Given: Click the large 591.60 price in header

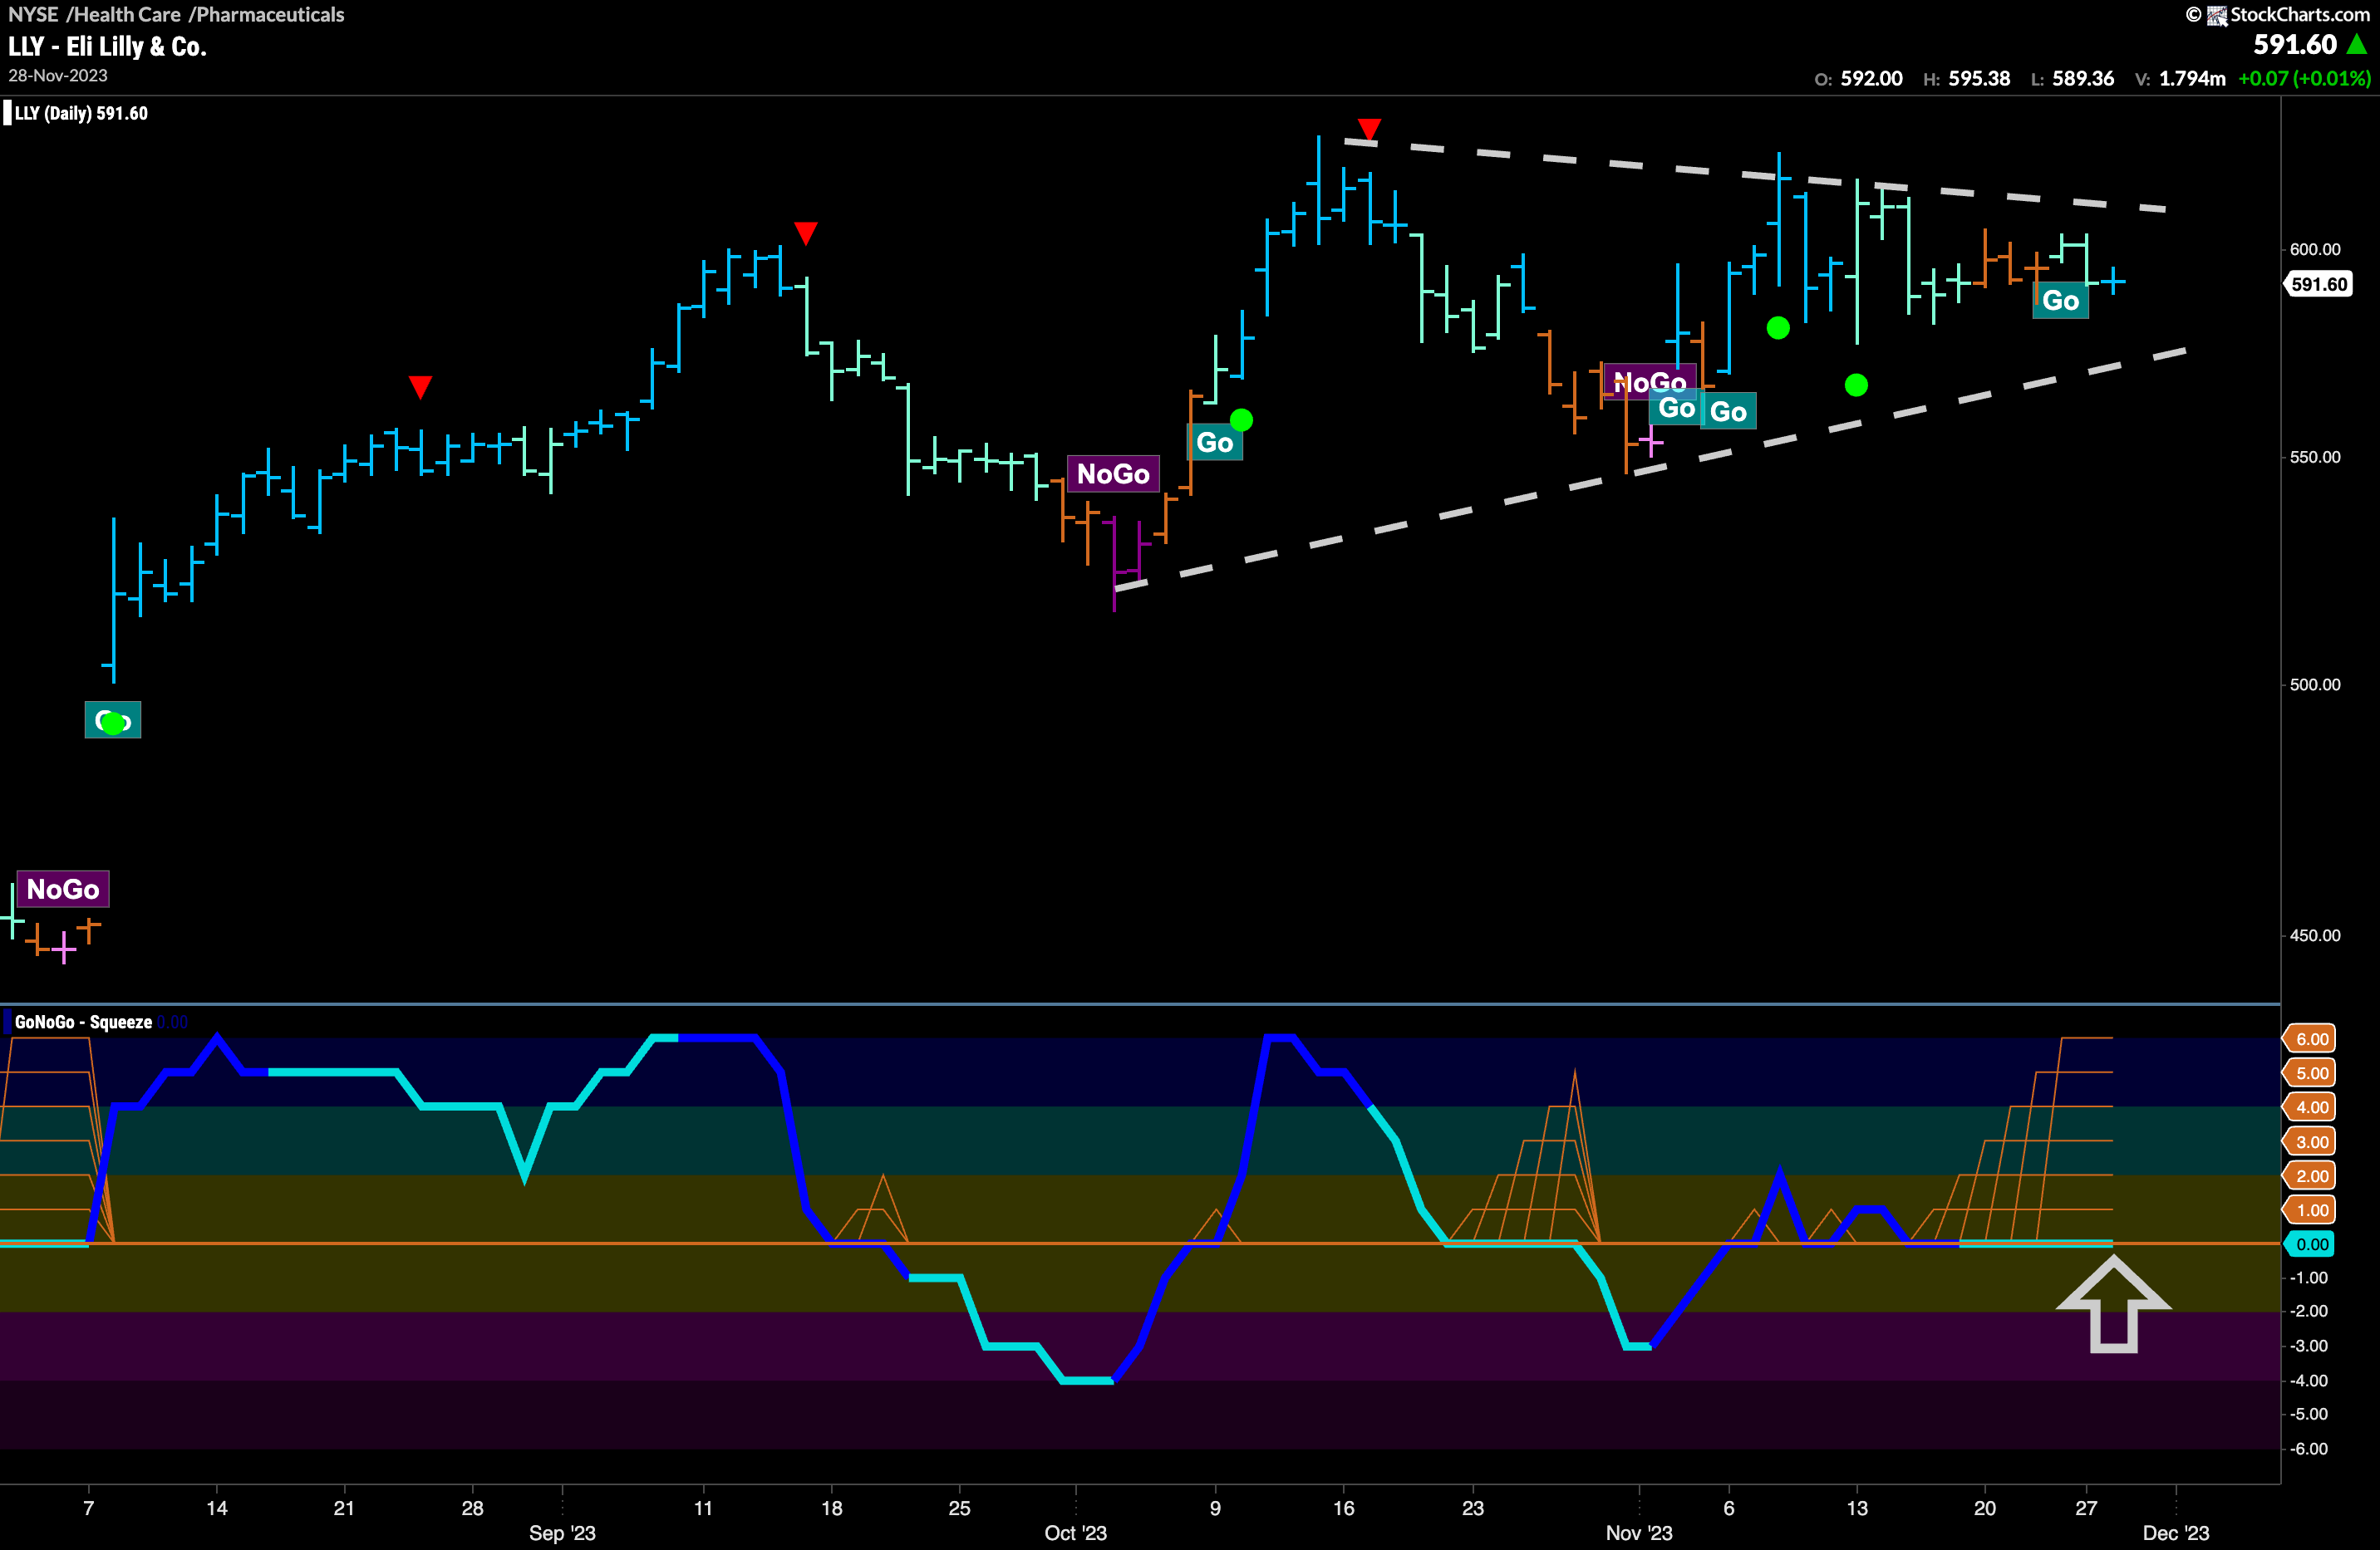Looking at the screenshot, I should click(x=2295, y=45).
